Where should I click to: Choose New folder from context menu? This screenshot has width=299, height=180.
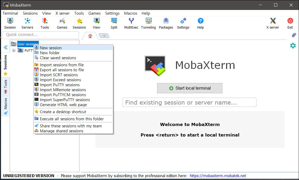pos(73,53)
